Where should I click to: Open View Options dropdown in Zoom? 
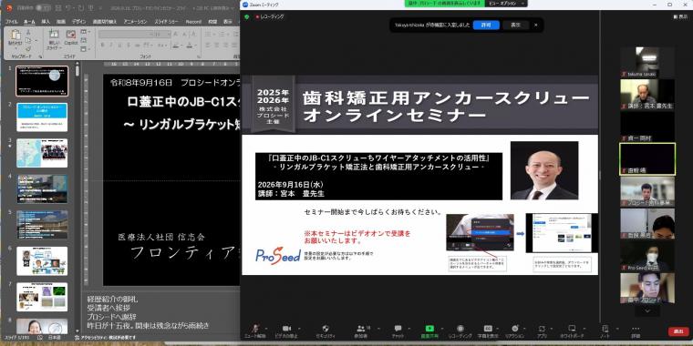click(506, 4)
